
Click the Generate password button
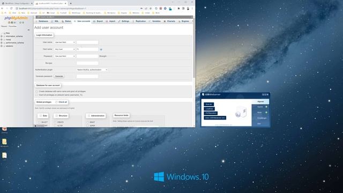(59, 76)
